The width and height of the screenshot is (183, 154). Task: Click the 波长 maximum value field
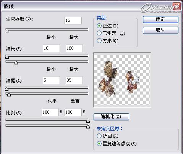74,48
